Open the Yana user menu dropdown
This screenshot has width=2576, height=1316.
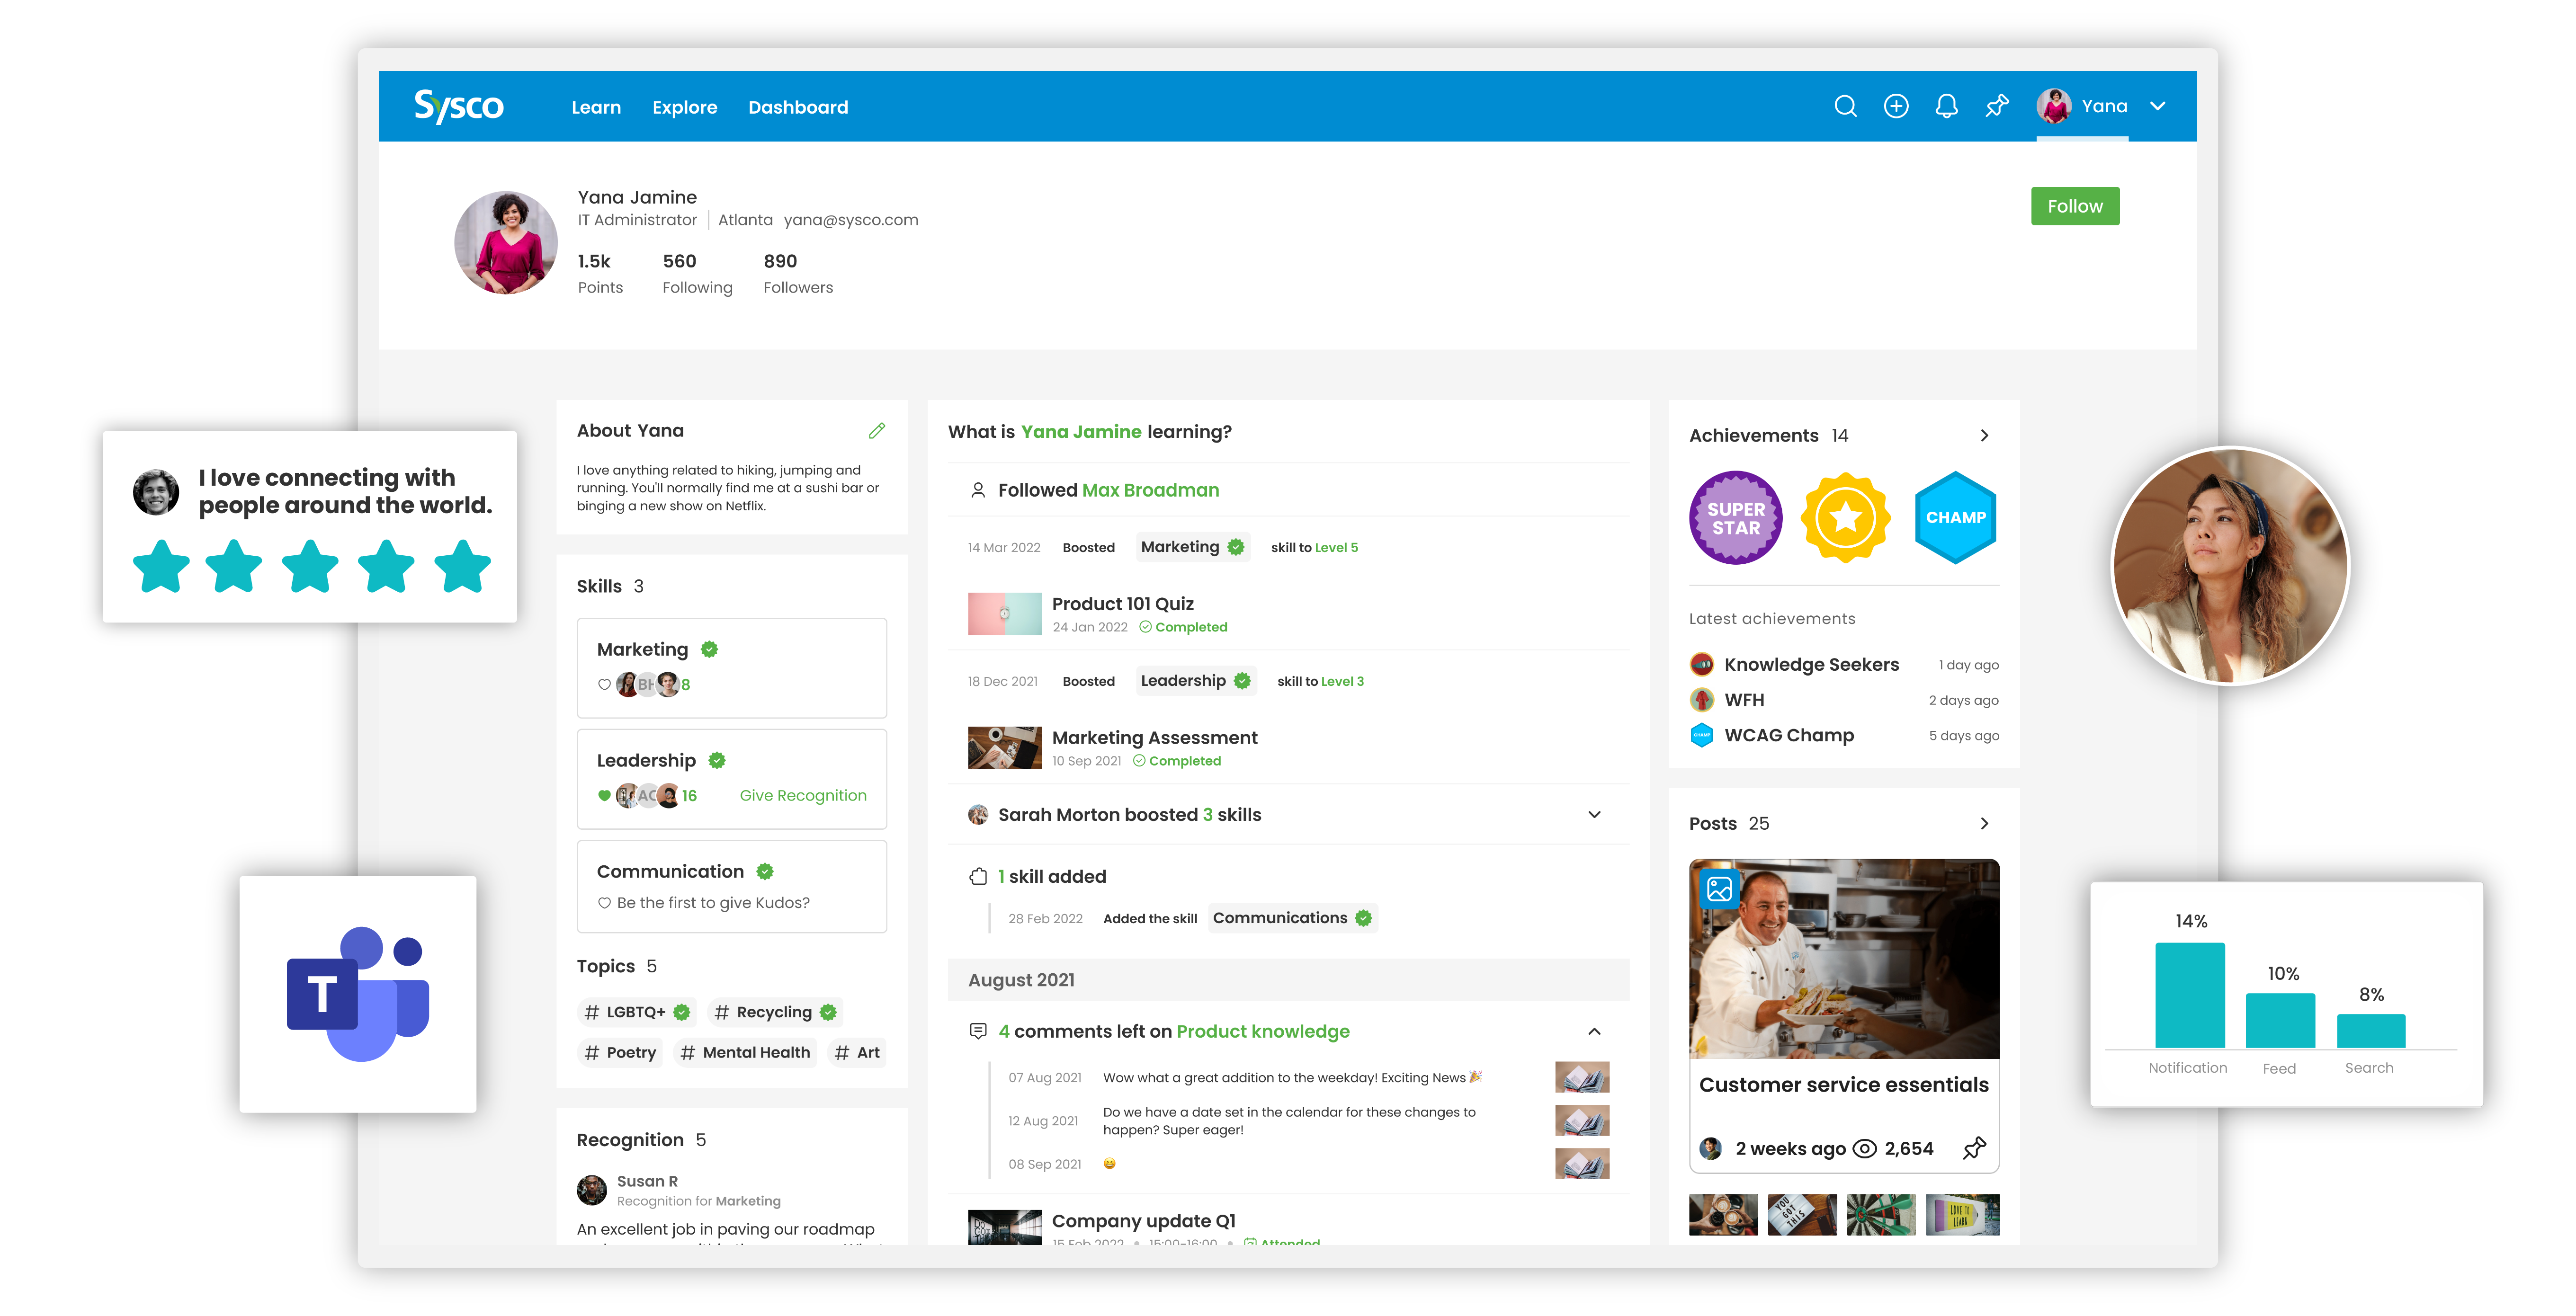pos(2158,106)
